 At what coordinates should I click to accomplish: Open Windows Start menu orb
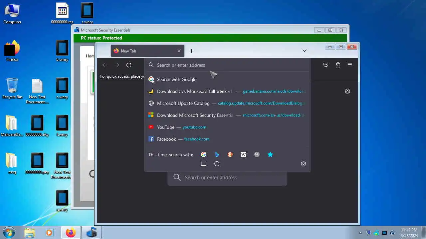9,232
